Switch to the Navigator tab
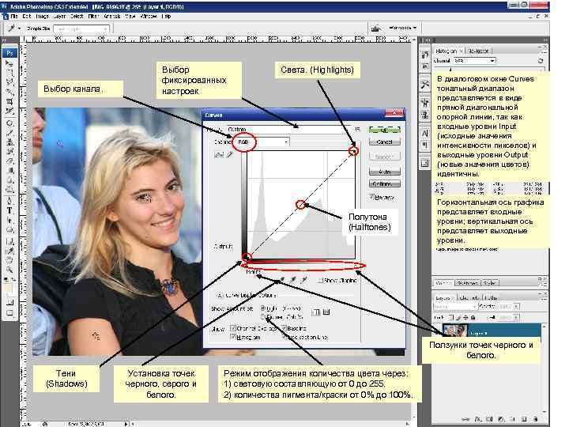 (478, 51)
